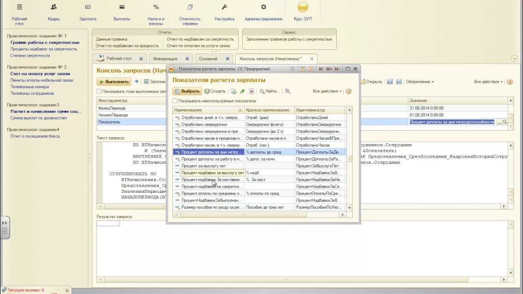Image resolution: width=523 pixels, height=294 pixels.
Task: Open calculator icon in dialog title bar
Action: tap(302, 69)
